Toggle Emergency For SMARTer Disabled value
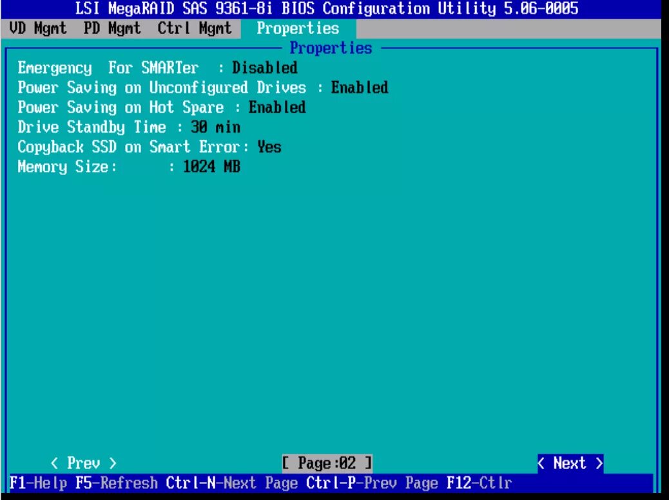 click(264, 68)
